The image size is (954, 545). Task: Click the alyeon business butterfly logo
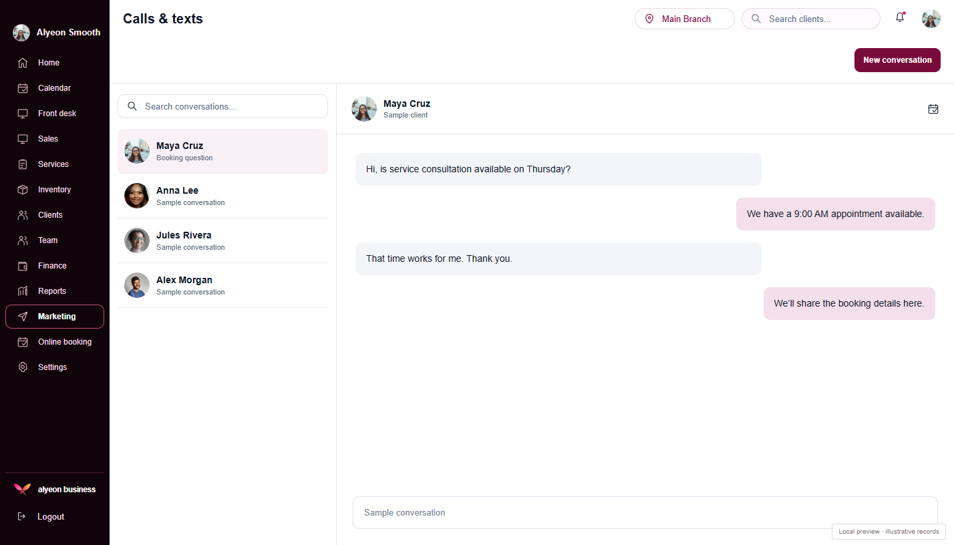(x=22, y=490)
